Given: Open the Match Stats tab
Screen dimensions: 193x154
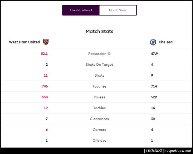Looking at the screenshot, I should click(118, 10).
